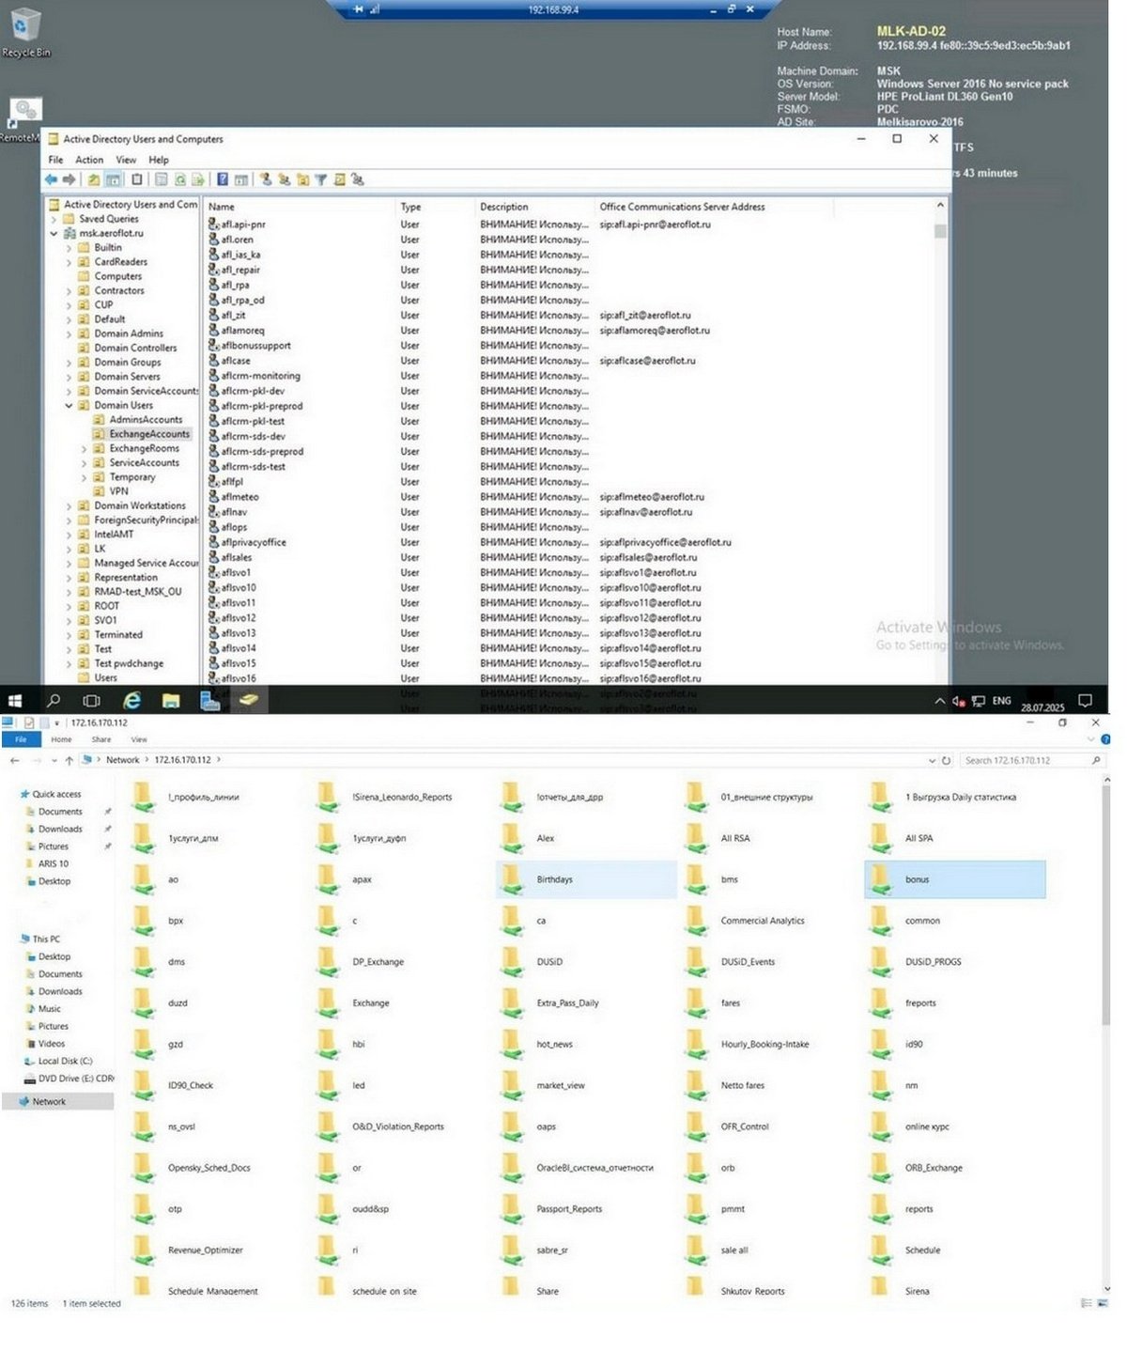The height and width of the screenshot is (1351, 1127).
Task: Click the taskbar search magnifier icon
Action: (54, 701)
